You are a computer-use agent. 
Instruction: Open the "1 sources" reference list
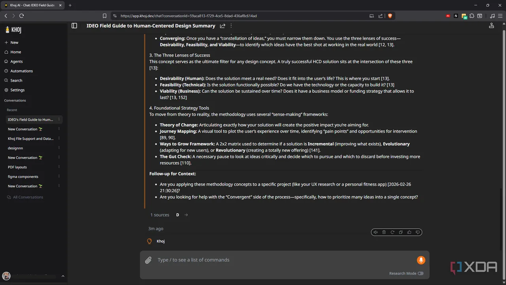160,215
